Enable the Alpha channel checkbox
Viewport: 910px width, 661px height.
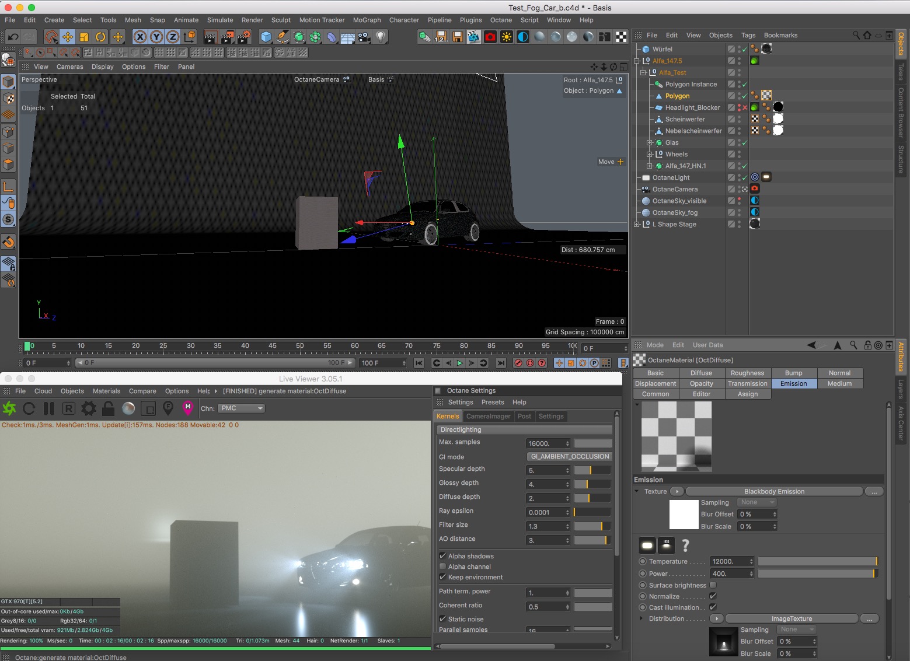(443, 566)
